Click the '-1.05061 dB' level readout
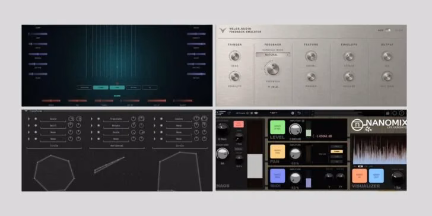This screenshot has width=432, height=216. click(x=324, y=136)
